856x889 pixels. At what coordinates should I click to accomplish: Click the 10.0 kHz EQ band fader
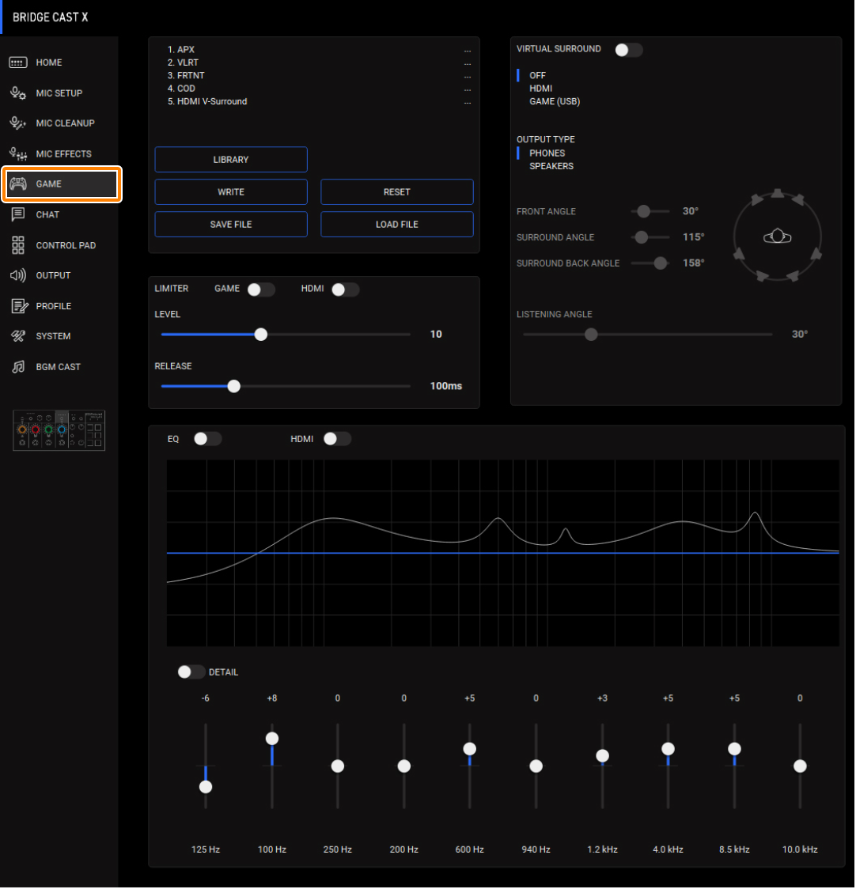(x=800, y=766)
